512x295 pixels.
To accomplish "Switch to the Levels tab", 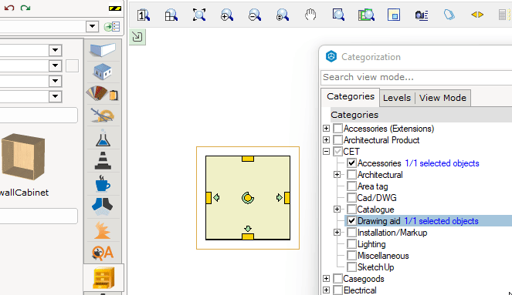I will (x=397, y=98).
